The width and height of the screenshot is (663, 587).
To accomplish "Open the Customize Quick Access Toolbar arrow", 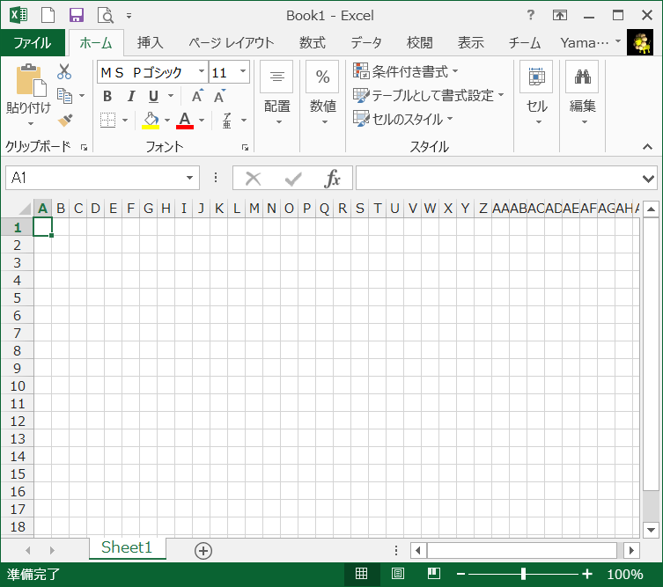I will click(129, 16).
